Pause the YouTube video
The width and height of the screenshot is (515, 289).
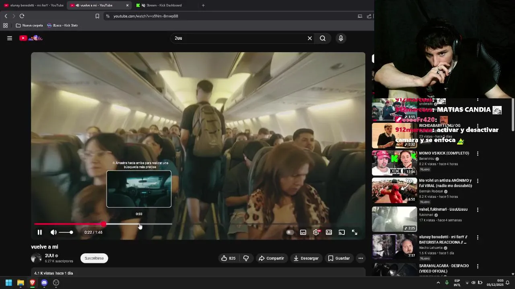coord(39,232)
